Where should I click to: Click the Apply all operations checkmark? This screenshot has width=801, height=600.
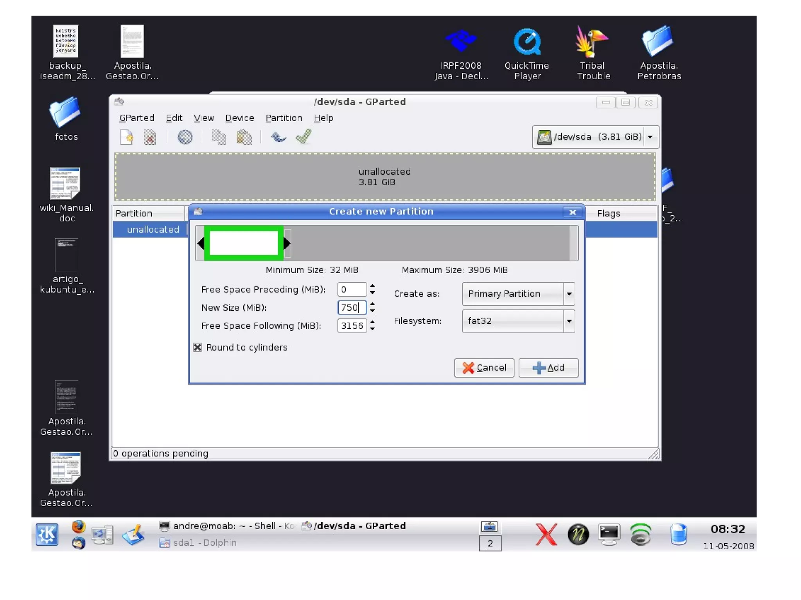tap(304, 136)
